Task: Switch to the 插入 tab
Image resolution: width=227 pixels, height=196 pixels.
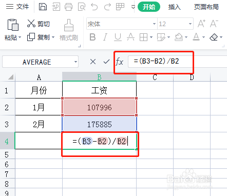Action: [x=174, y=7]
